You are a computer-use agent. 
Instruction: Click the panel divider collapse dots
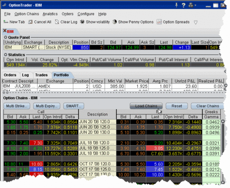(x=6, y=93)
